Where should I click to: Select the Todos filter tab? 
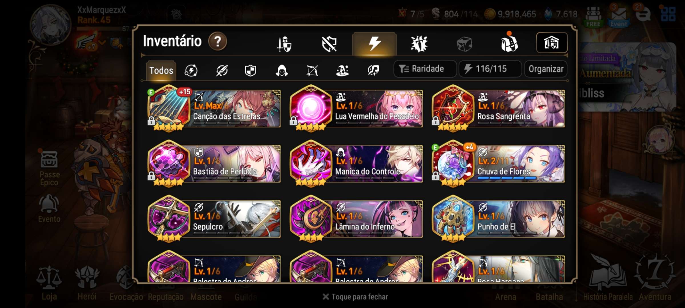[x=161, y=70]
